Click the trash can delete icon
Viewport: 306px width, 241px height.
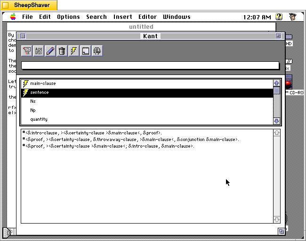coord(62,51)
